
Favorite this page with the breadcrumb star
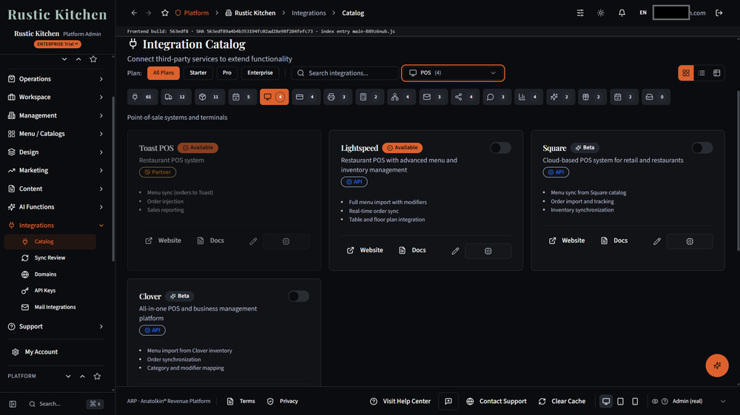[165, 13]
